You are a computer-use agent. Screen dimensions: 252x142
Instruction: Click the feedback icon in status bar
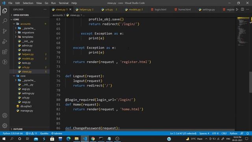(x=242, y=133)
